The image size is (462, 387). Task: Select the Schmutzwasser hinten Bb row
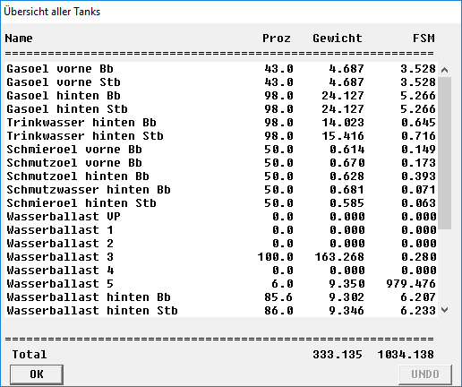221,190
